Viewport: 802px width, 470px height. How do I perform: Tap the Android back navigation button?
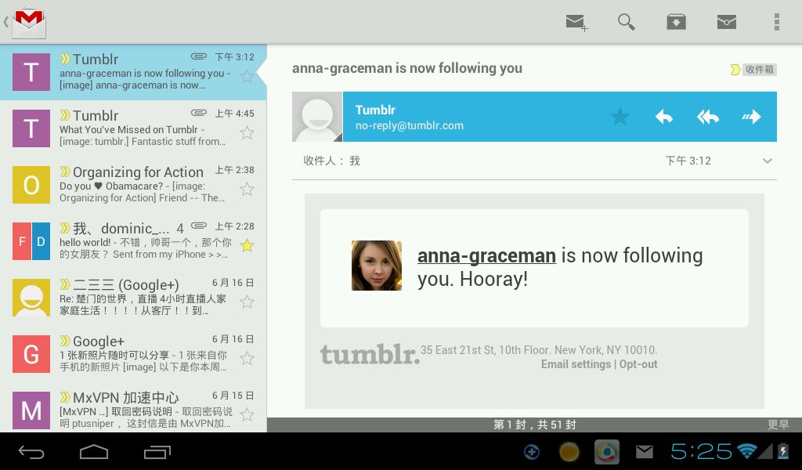pyautogui.click(x=31, y=451)
